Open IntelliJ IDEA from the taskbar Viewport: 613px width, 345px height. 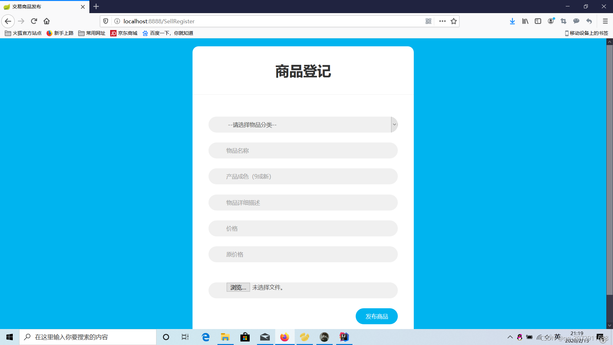[344, 337]
